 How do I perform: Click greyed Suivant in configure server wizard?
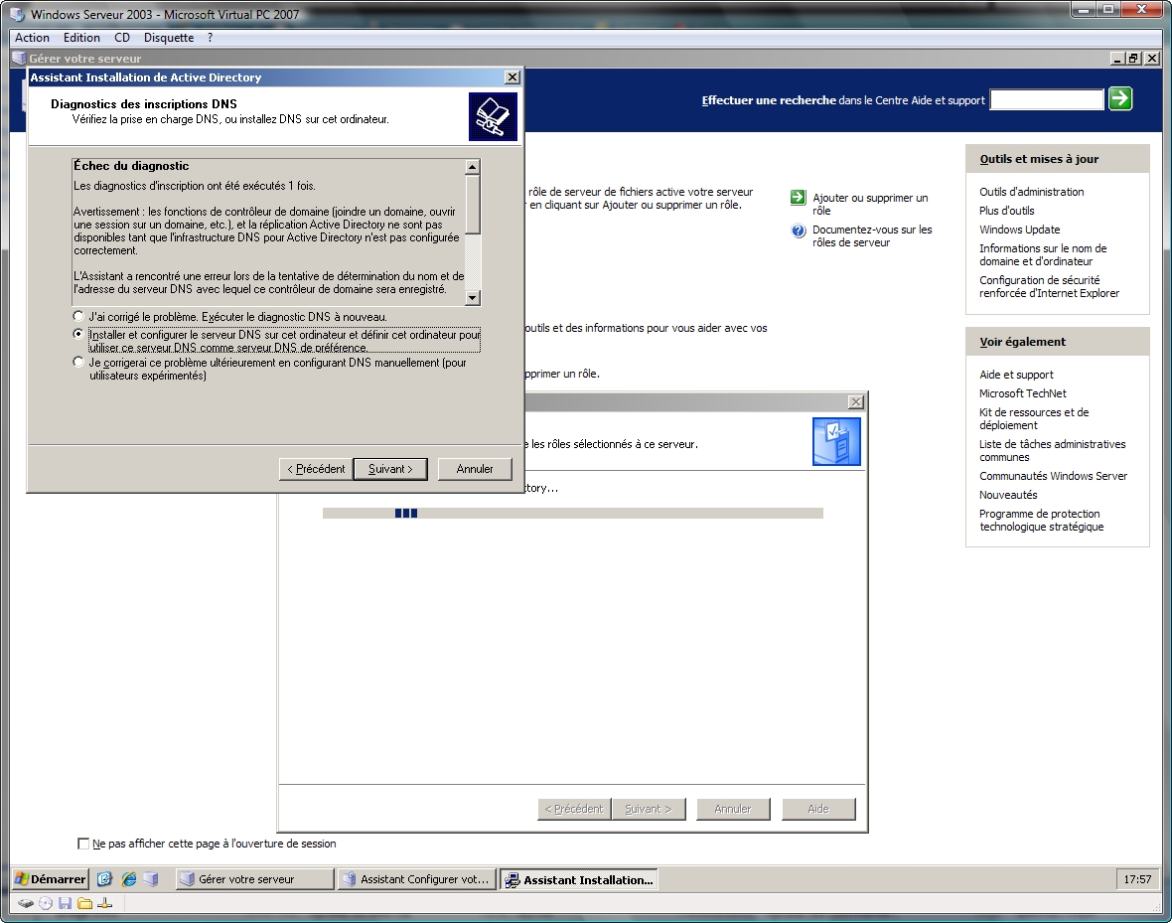(x=648, y=809)
